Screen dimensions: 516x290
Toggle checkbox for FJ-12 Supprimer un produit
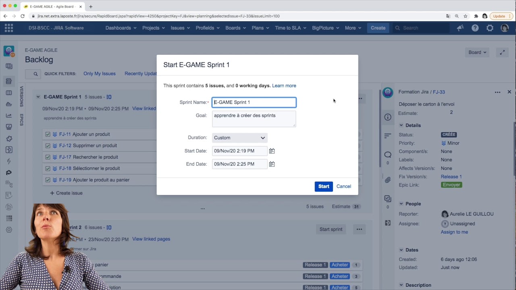48,145
